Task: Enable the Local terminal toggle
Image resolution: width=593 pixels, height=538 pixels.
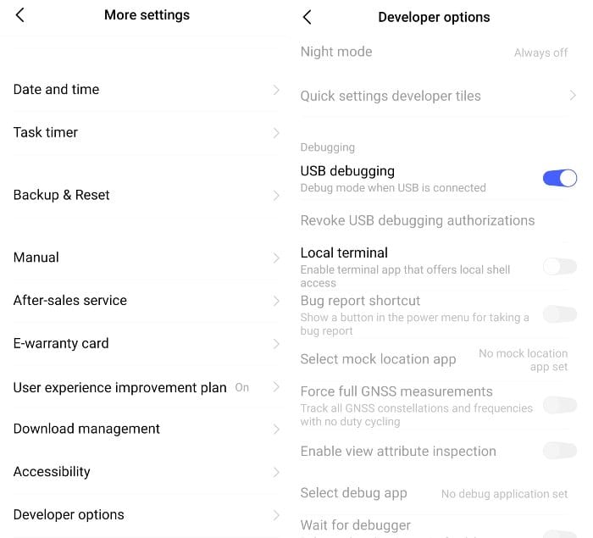Action: (559, 267)
